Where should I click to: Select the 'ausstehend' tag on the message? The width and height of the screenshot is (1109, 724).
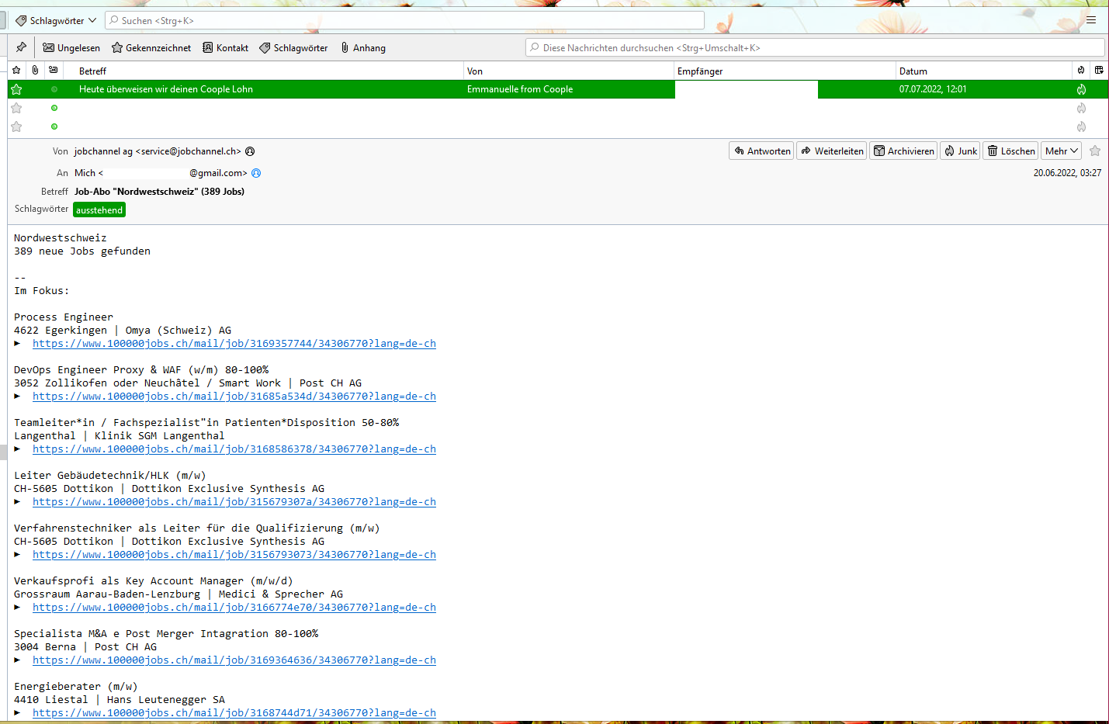(99, 210)
